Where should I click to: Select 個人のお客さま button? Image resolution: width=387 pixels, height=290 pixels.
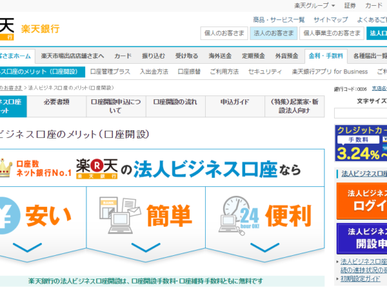coord(224,33)
